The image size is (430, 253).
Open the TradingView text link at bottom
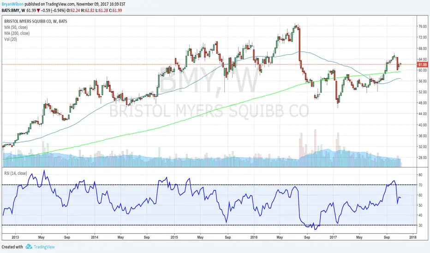click(44, 247)
